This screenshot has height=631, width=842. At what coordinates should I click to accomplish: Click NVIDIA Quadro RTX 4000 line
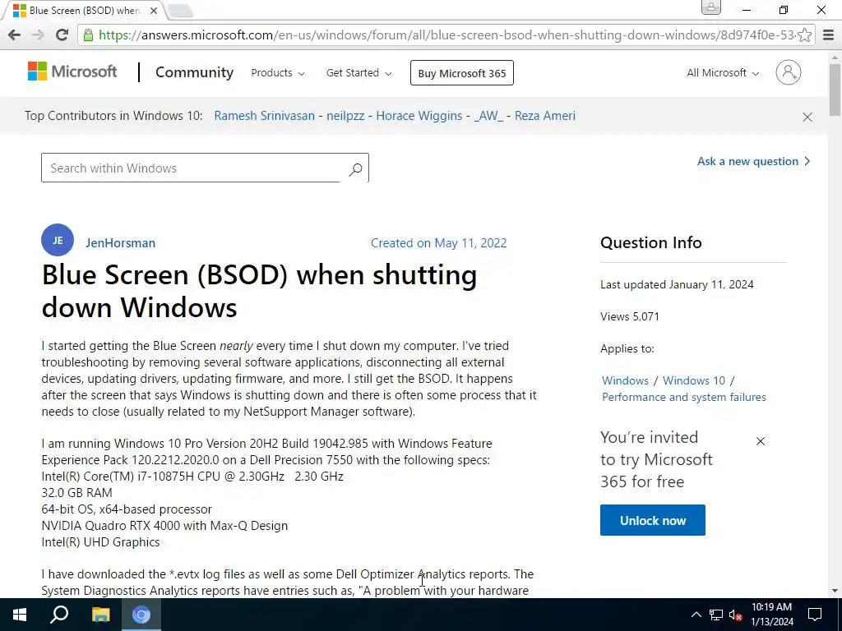click(164, 526)
